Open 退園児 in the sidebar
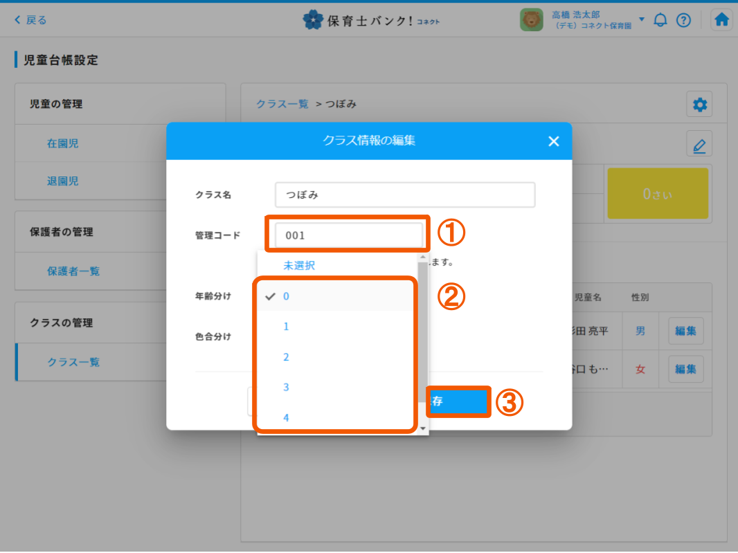 pos(63,181)
